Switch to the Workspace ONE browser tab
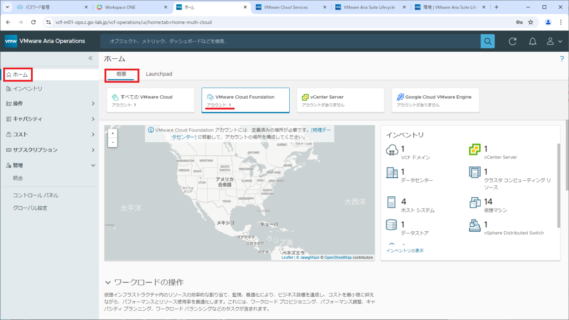The height and width of the screenshot is (320, 569). (x=131, y=7)
